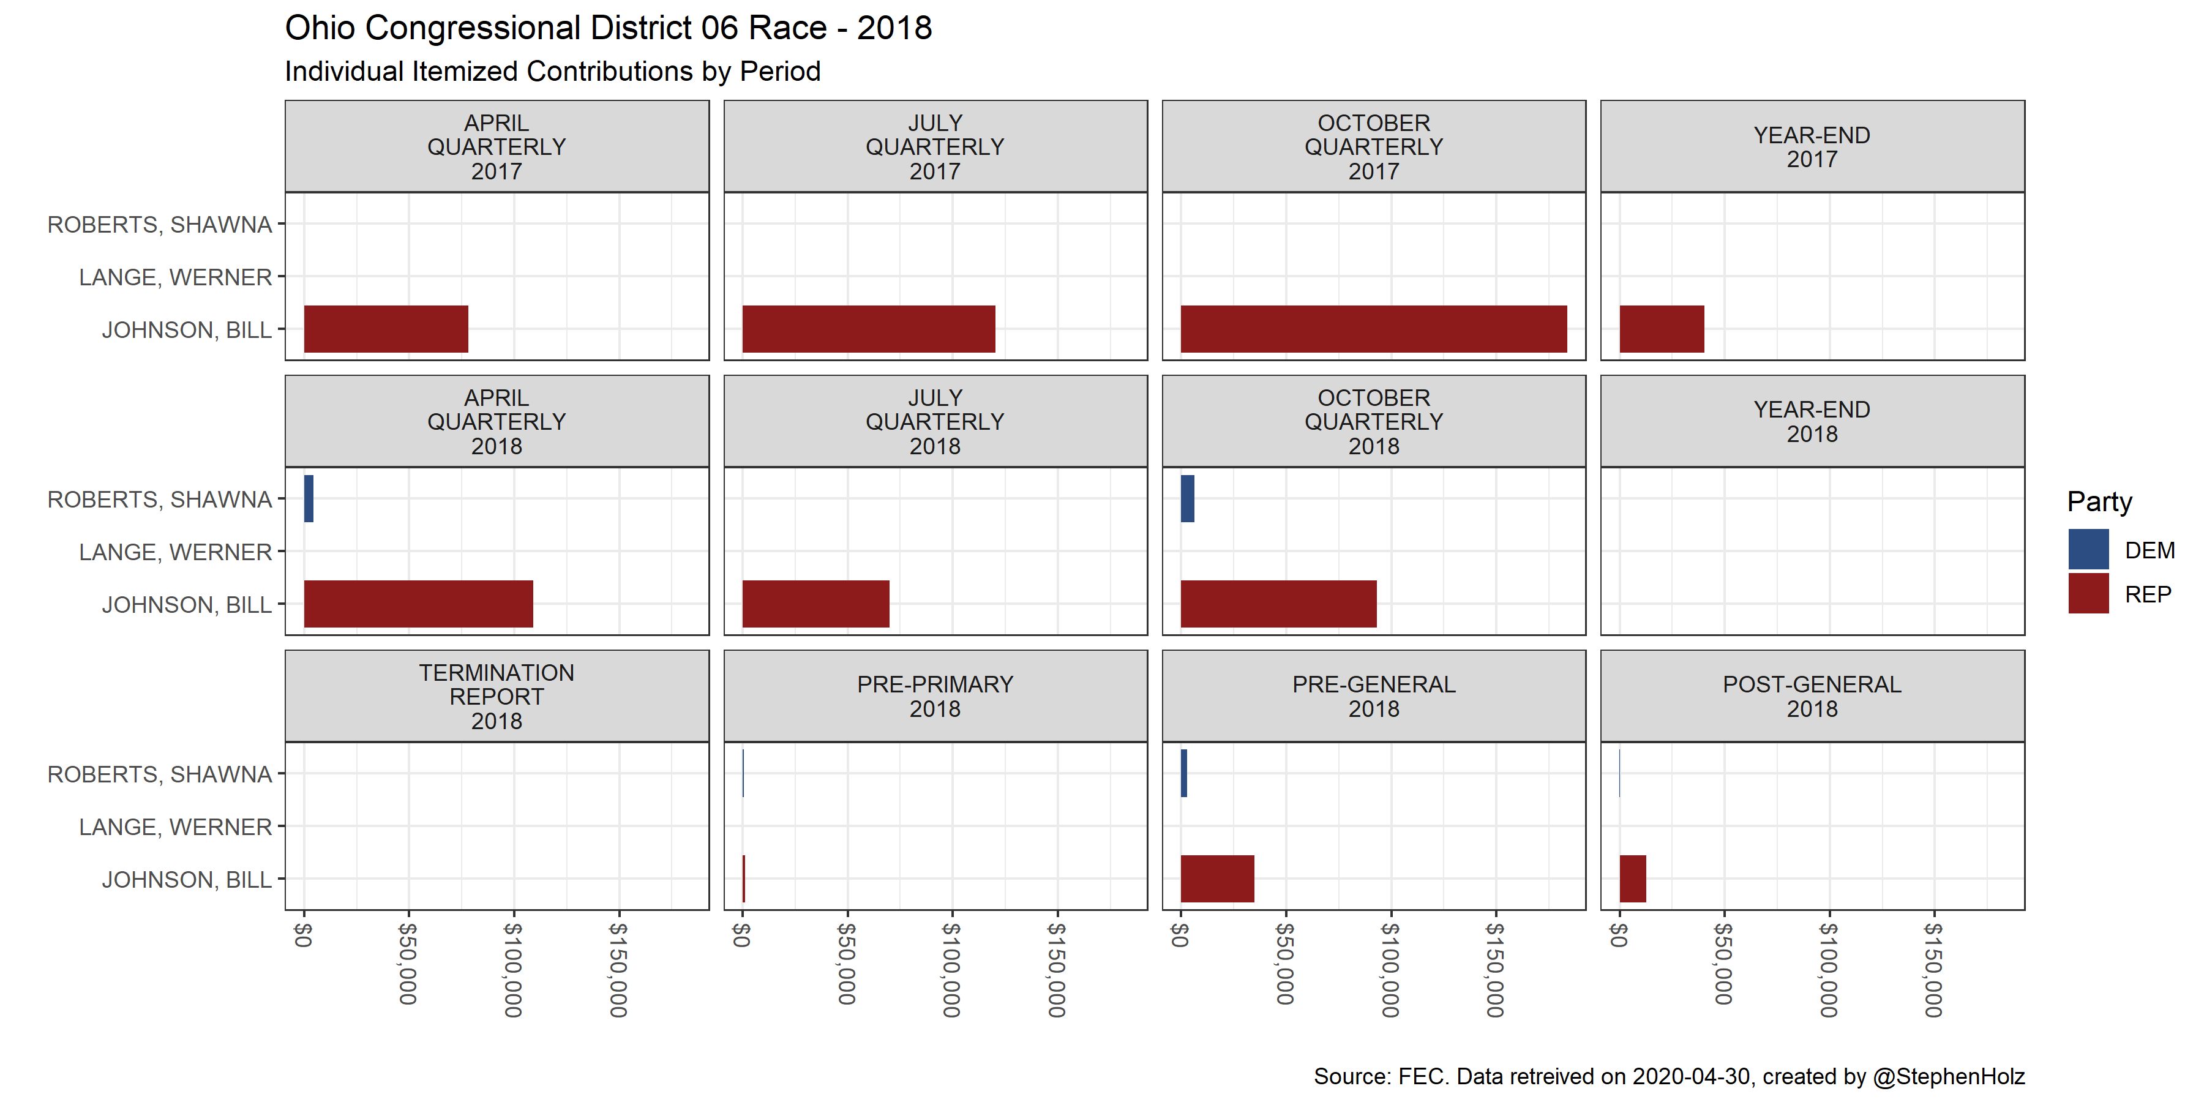Click Johnson's bar in Post-General 2018
This screenshot has width=2204, height=1102.
click(1632, 879)
